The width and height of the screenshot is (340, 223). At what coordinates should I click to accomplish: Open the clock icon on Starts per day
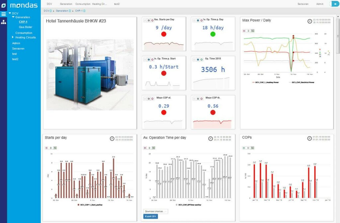coord(112,139)
